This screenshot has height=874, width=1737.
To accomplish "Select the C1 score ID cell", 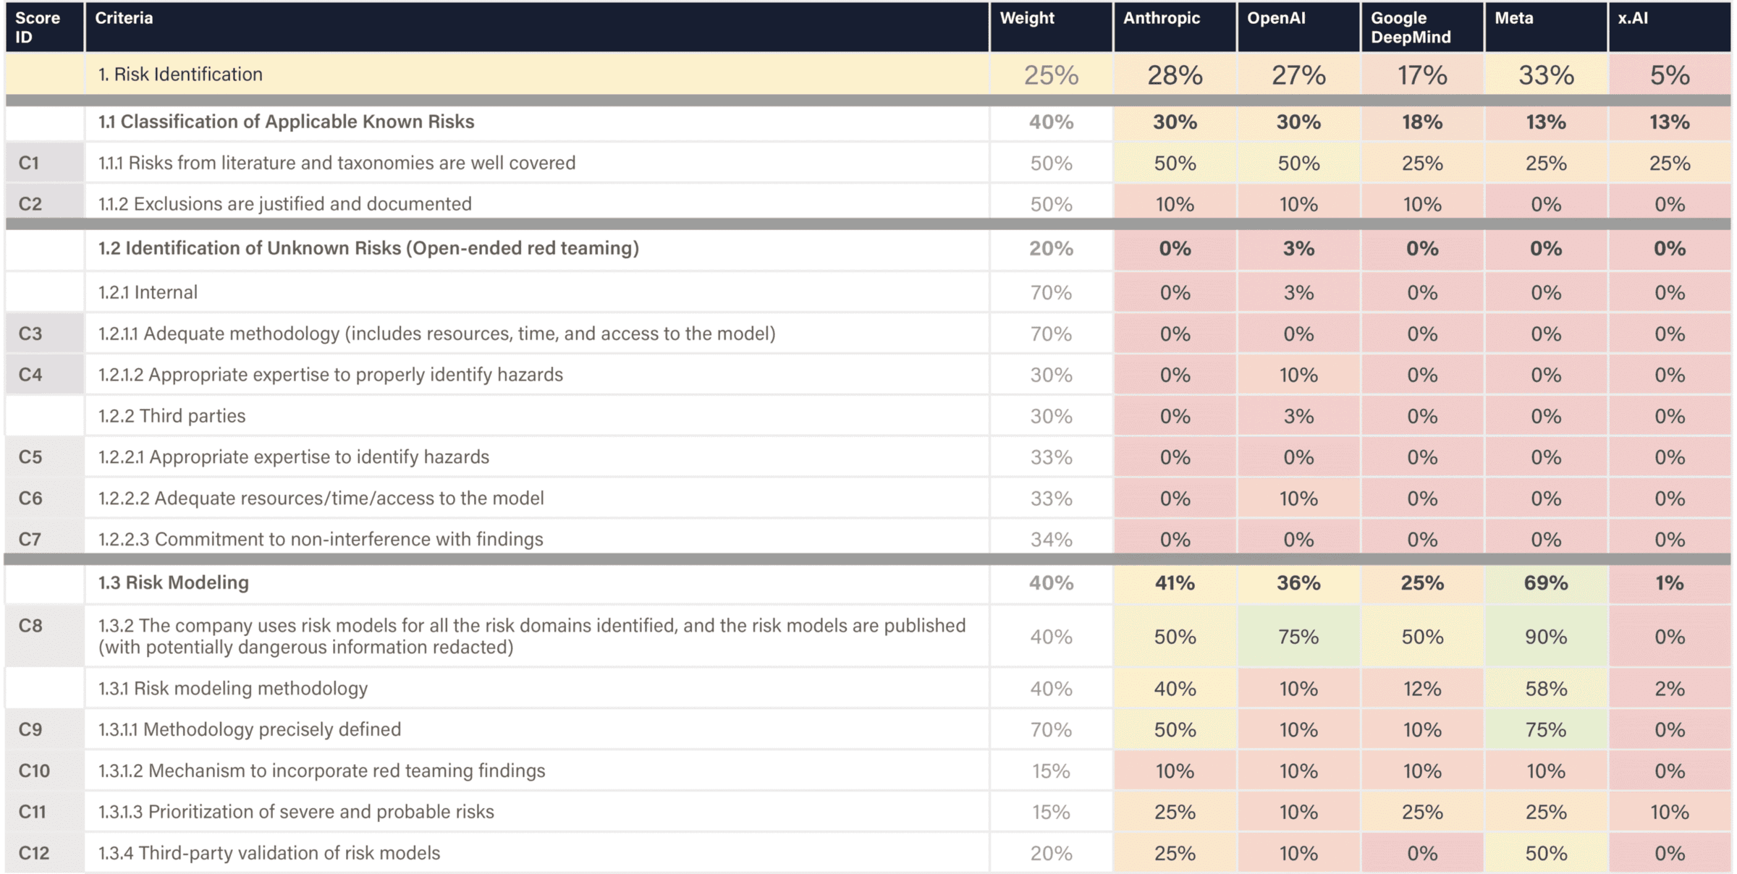I will click(29, 164).
